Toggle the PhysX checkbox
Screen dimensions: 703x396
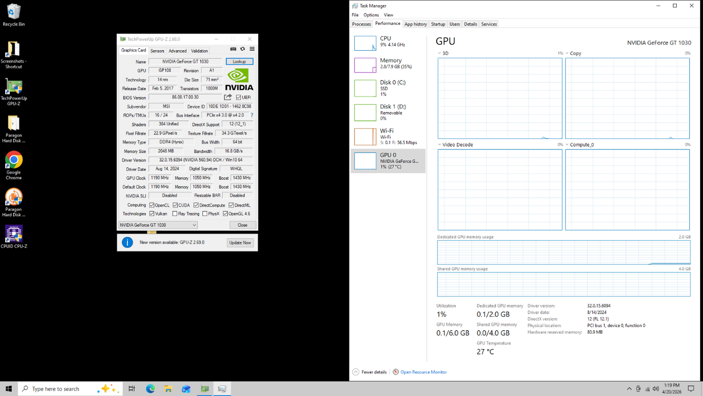coord(205,214)
